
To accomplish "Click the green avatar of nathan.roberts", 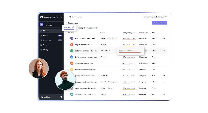I will 72,51.
